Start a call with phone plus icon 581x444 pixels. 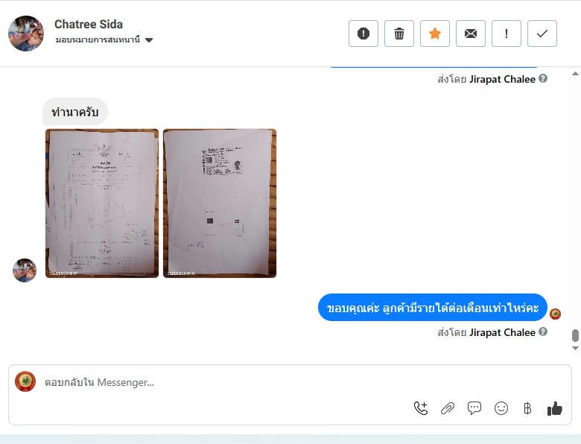(x=421, y=408)
